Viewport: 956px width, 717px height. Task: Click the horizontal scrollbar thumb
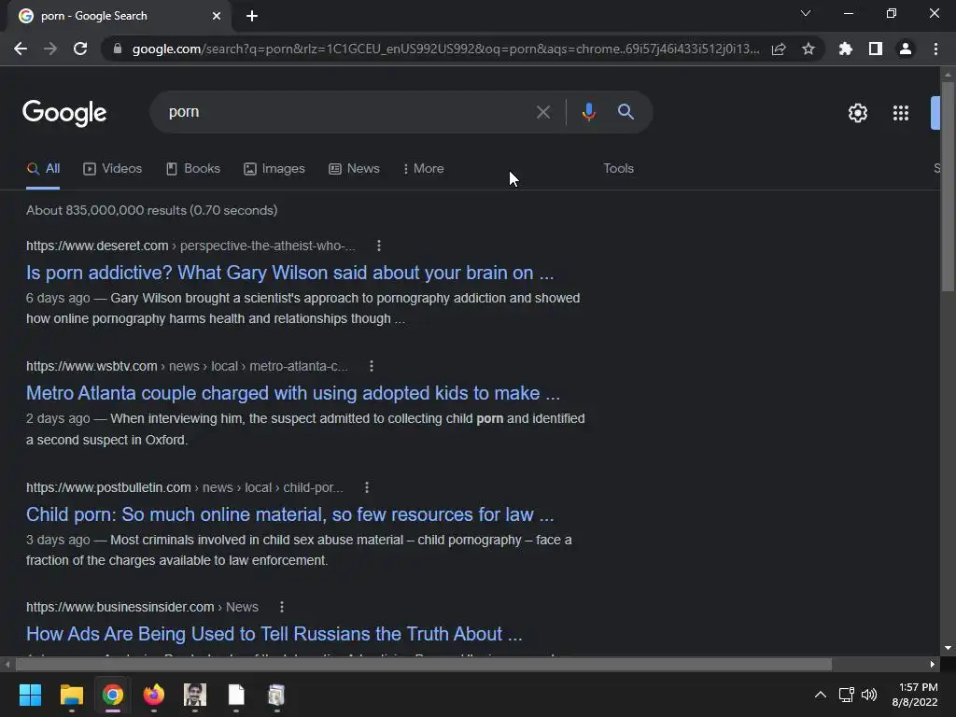click(x=423, y=664)
